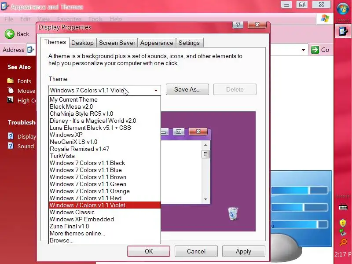Click the Fonts folder icon in See Also

[10, 81]
